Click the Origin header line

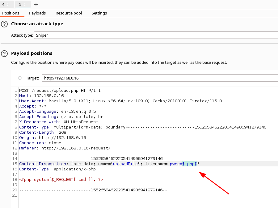coord(53,138)
